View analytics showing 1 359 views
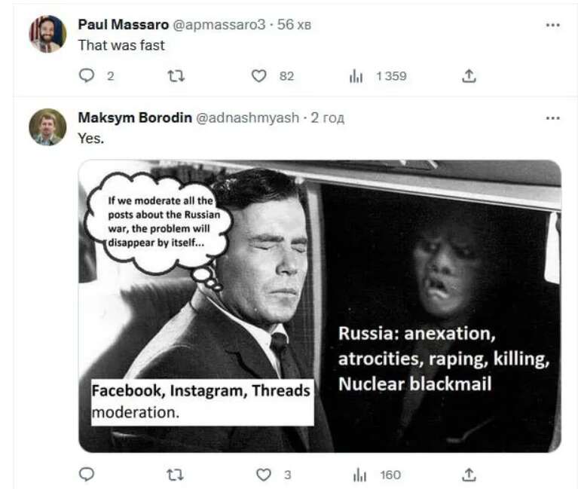Screen dimensions: 578x489 pyautogui.click(x=356, y=75)
